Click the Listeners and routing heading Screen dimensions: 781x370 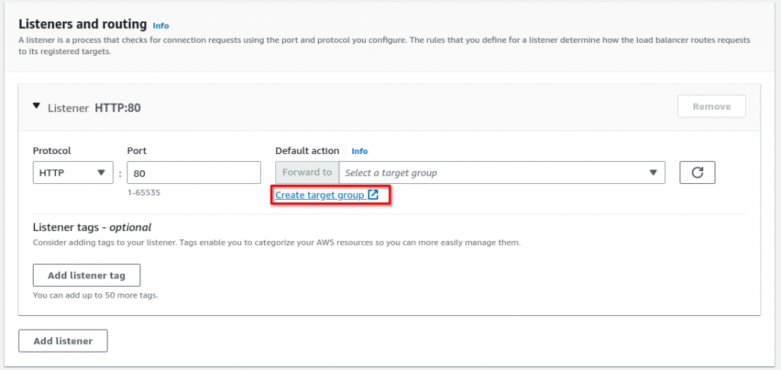82,24
